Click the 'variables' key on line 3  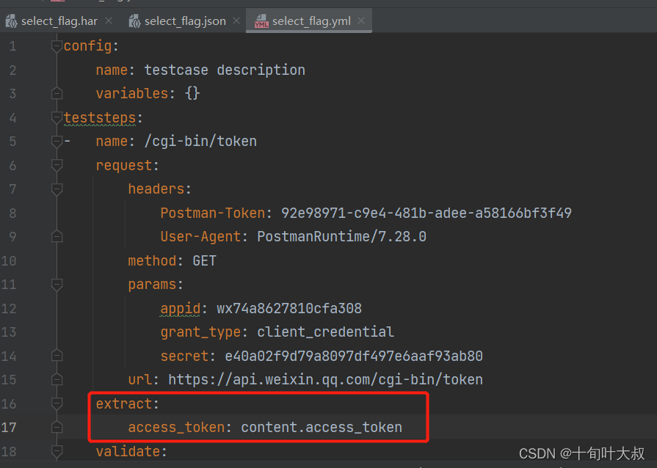[x=131, y=93]
